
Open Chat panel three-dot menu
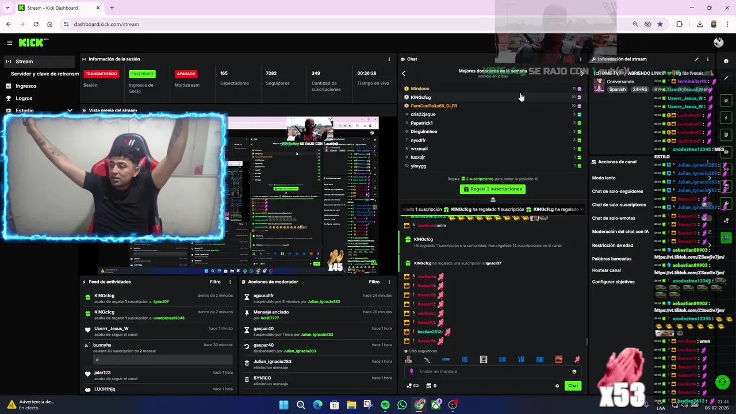point(580,59)
